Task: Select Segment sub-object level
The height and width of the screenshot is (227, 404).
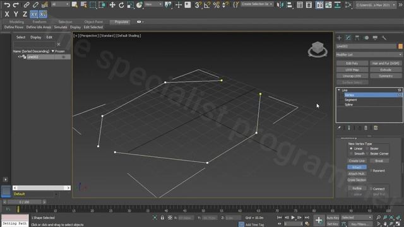Action: point(351,100)
